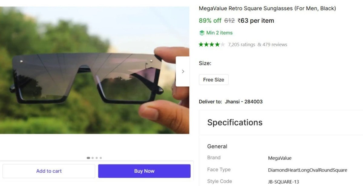The image size is (363, 186).
Task: Select the Free Size option
Action: 214,79
